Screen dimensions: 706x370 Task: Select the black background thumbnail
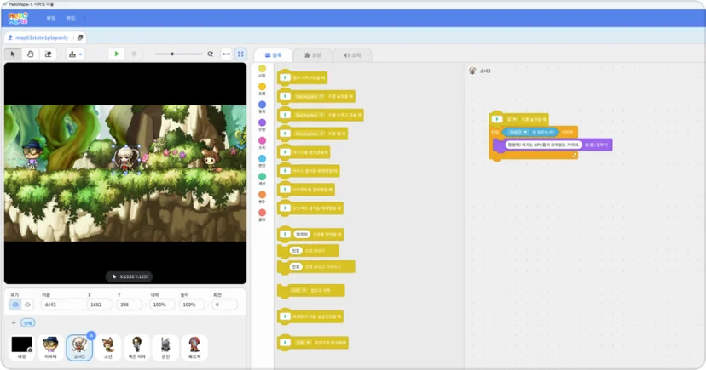[x=21, y=347]
